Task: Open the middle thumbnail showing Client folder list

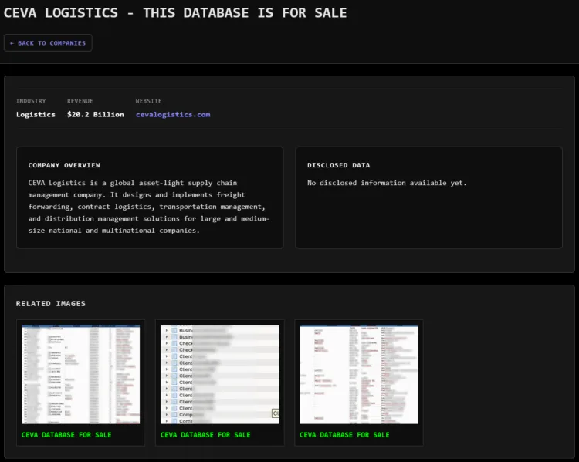Action: click(220, 374)
